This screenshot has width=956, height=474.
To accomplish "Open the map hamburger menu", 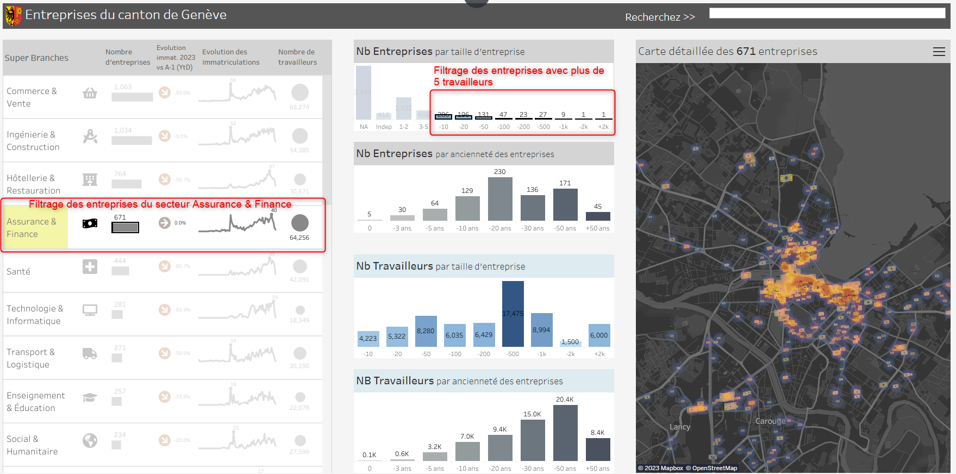I will point(939,52).
